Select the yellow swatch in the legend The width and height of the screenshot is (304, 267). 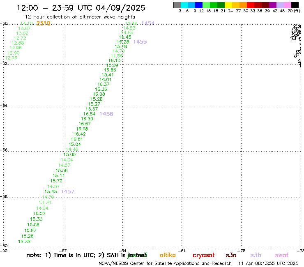click(228, 5)
